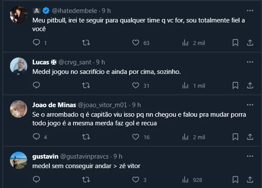Image resolution: width=262 pixels, height=188 pixels.
Task: Like the tweet with 63 likes
Action: 136,43
